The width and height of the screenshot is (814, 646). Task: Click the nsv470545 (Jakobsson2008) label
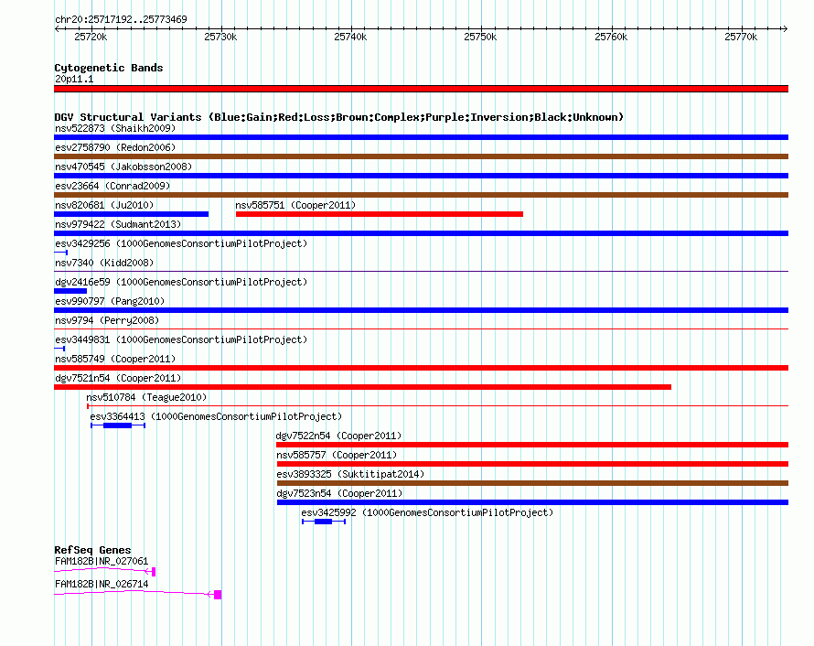pyautogui.click(x=123, y=167)
